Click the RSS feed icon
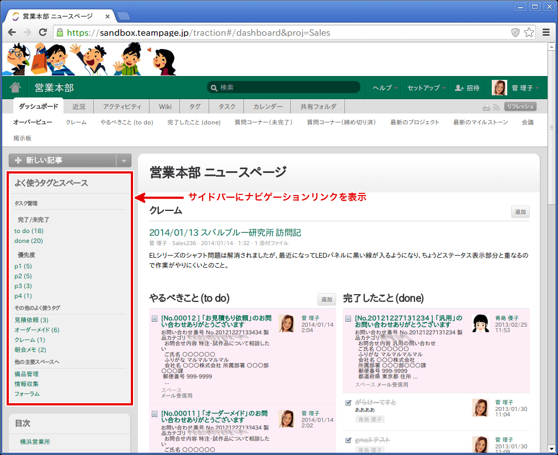The height and width of the screenshot is (455, 558). point(496,107)
